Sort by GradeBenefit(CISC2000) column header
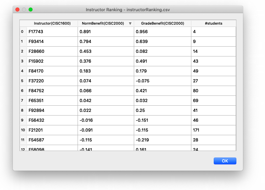 point(162,23)
